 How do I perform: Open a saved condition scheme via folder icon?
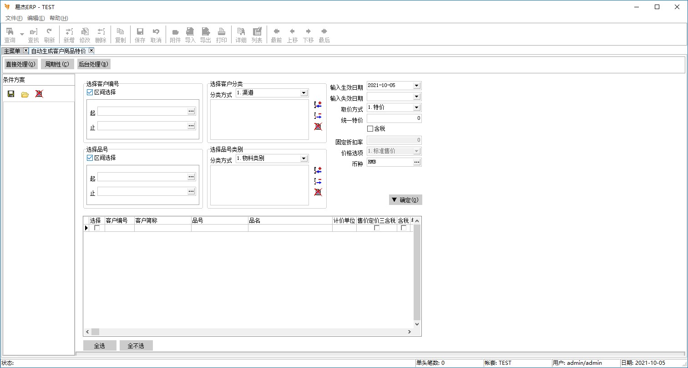click(25, 94)
